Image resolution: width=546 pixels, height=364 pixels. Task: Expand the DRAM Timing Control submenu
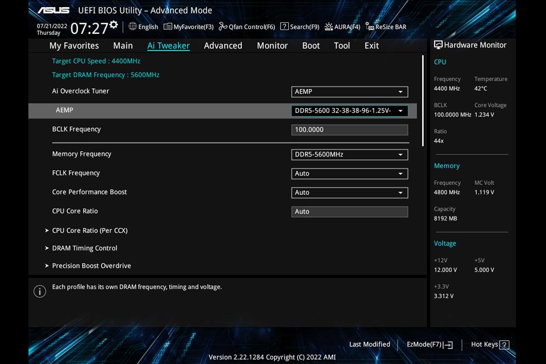(x=85, y=248)
